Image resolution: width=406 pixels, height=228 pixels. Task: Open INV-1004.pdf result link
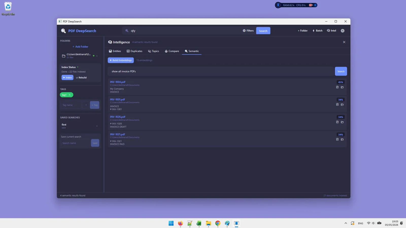tap(118, 82)
